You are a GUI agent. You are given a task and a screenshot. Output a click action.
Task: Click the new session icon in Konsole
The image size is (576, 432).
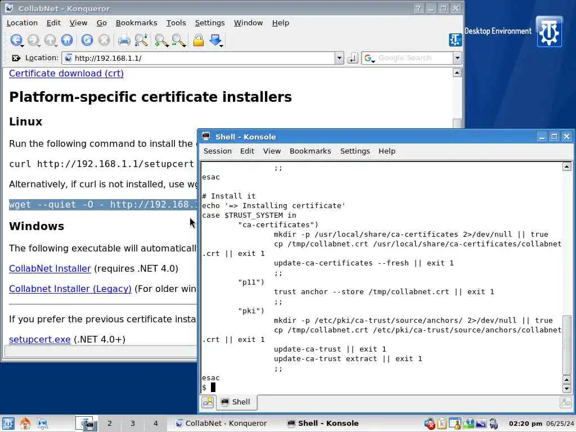click(208, 402)
